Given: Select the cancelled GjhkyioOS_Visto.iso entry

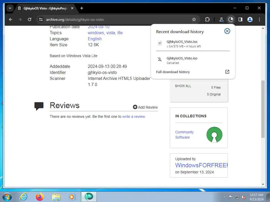Looking at the screenshot, I should pos(193,60).
